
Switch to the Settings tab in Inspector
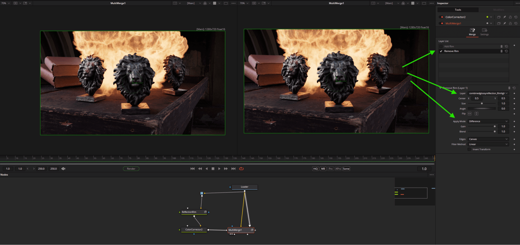pyautogui.click(x=485, y=32)
